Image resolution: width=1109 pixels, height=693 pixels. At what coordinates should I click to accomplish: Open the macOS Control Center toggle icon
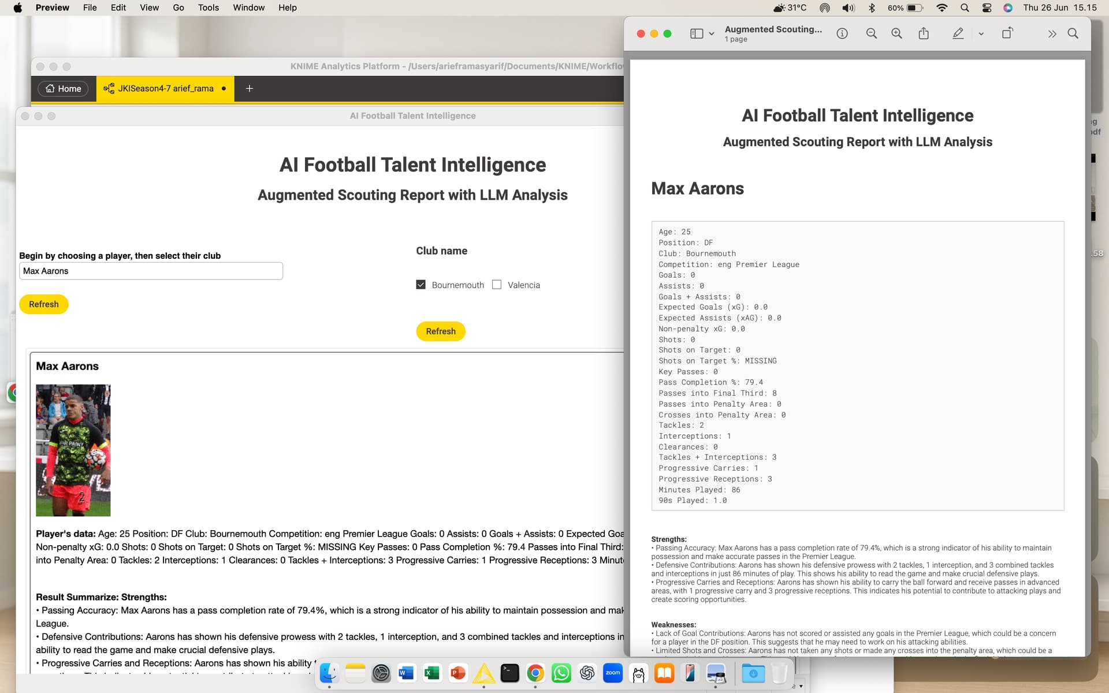point(987,8)
